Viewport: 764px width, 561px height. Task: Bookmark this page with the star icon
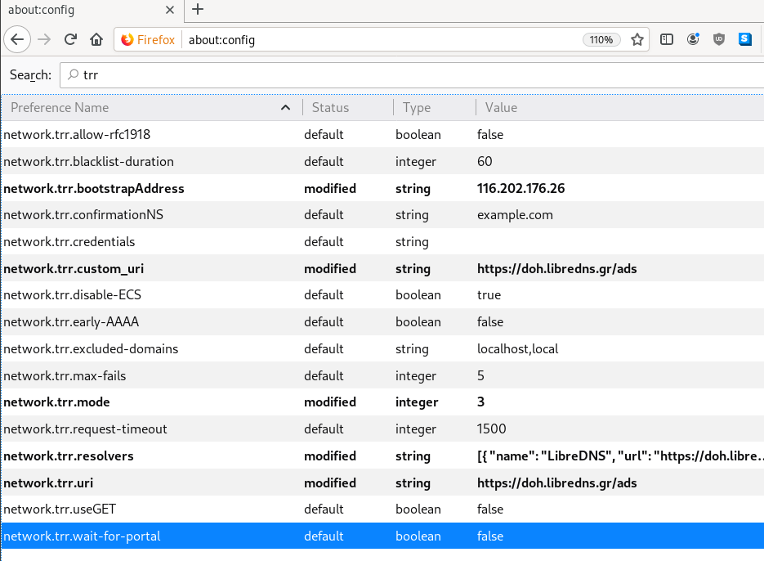tap(637, 39)
